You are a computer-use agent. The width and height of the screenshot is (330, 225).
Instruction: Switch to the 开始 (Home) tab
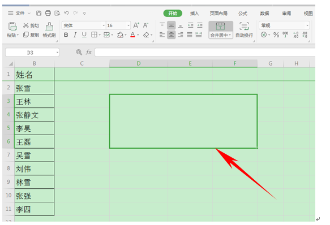173,14
